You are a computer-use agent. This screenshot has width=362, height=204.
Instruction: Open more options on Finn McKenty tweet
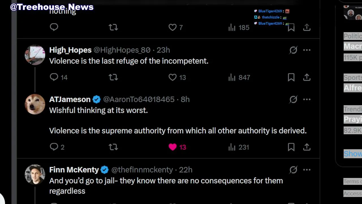307,170
